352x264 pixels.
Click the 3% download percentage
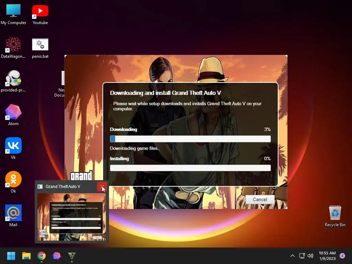[267, 129]
